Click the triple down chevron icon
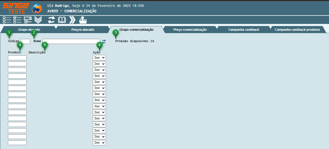Viewport: 329px width, 149px height. (38, 20)
